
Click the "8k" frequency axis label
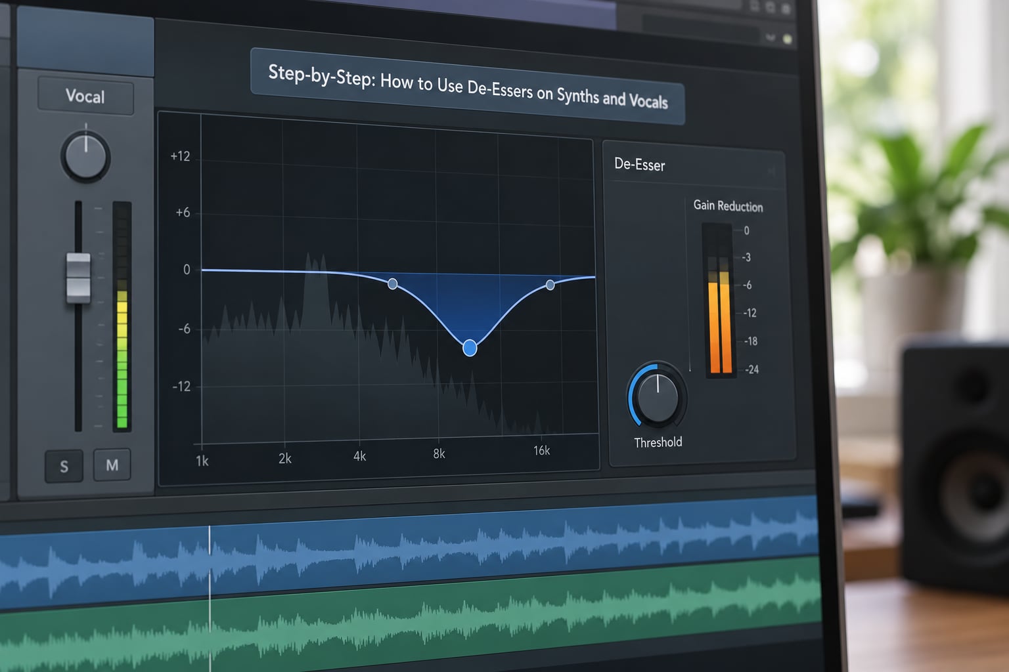(x=439, y=453)
